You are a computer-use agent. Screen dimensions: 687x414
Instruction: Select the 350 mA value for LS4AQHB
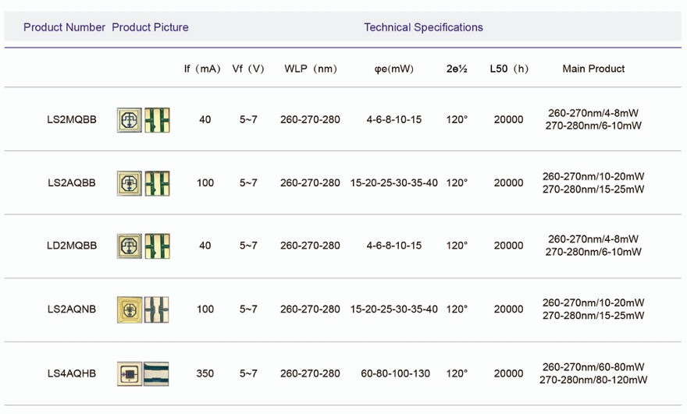(205, 373)
